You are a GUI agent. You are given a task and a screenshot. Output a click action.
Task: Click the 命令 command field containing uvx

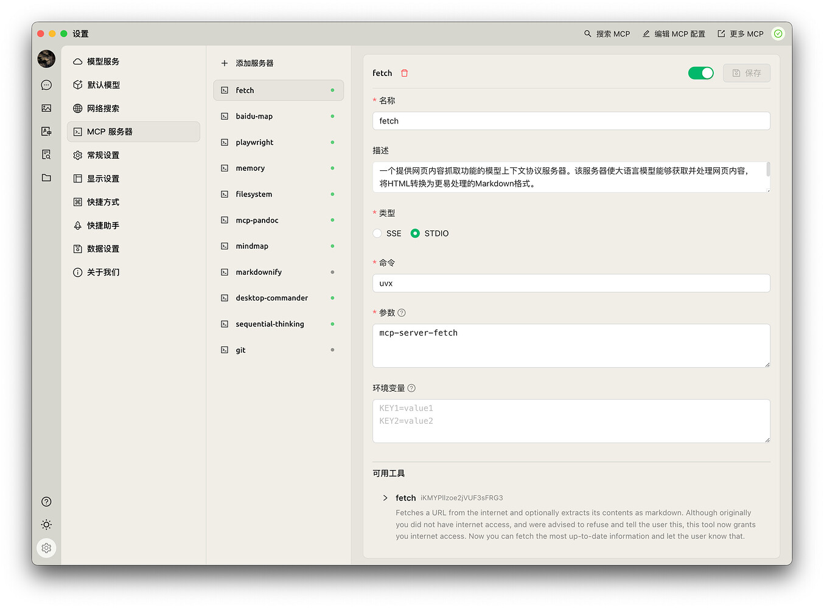click(571, 283)
